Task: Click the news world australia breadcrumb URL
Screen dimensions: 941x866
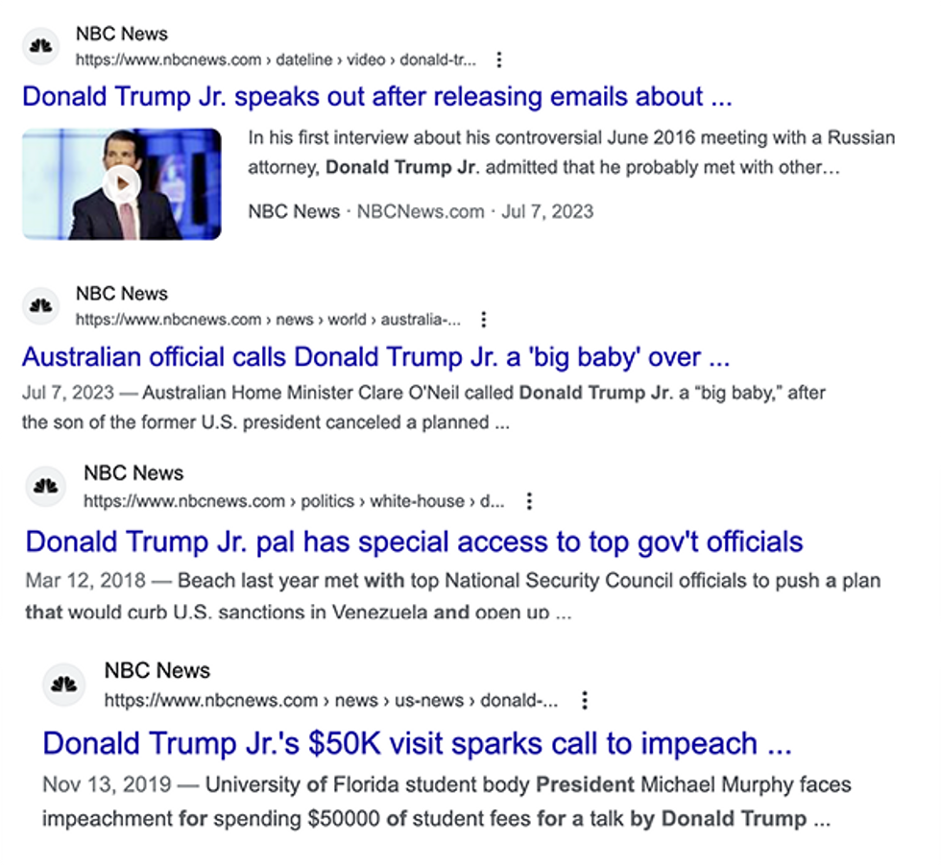Action: click(x=268, y=320)
